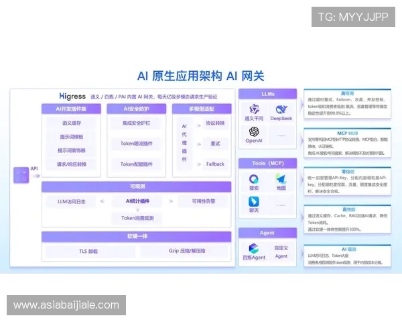Click the 高可用 description card
The width and height of the screenshot is (402, 322).
click(x=347, y=104)
